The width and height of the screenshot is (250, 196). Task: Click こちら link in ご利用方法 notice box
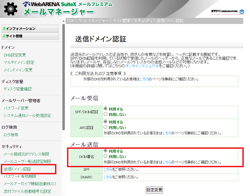[x=144, y=79]
